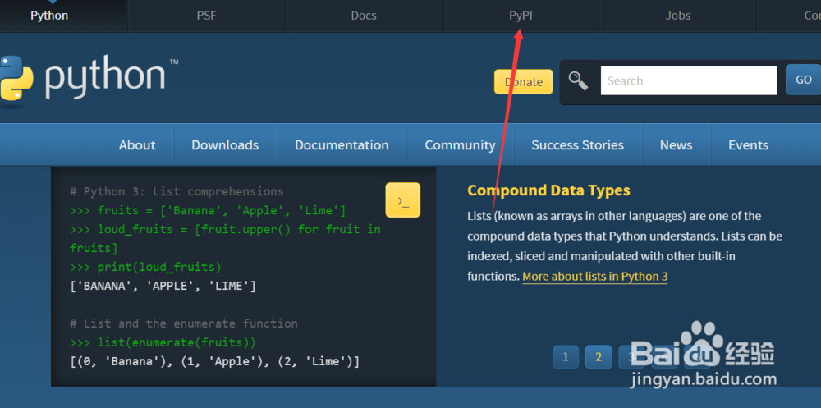The height and width of the screenshot is (408, 821).
Task: Launch the interactive shell button
Action: [402, 200]
